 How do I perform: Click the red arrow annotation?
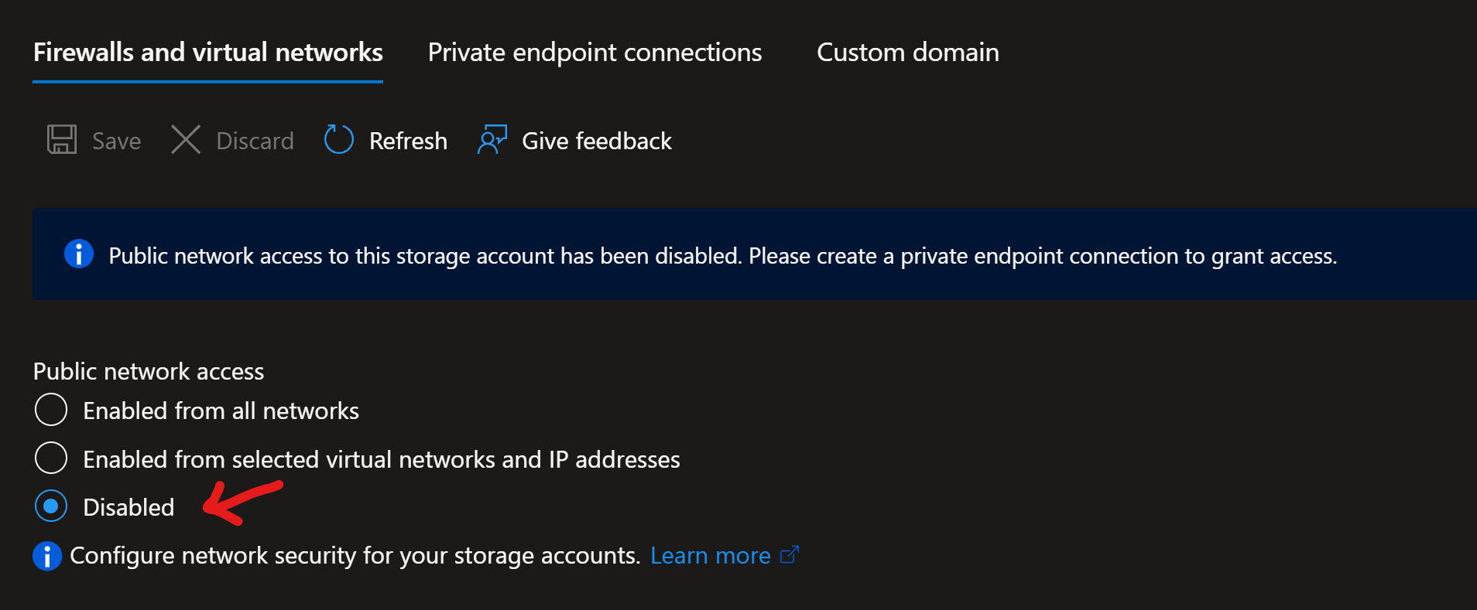(241, 503)
